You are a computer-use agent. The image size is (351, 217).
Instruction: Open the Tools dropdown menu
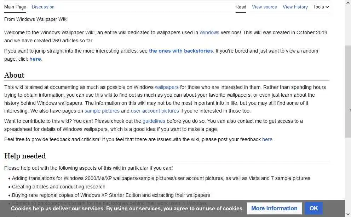coord(321,7)
